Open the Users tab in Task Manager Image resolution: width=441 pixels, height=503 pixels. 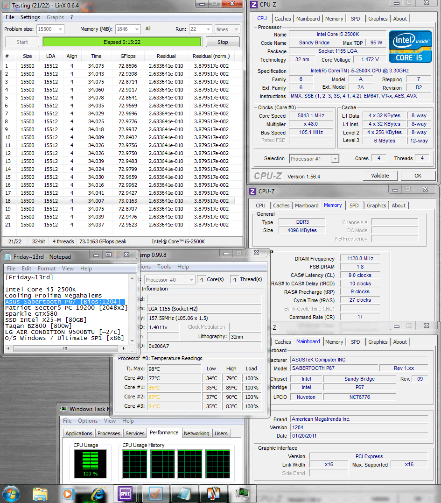221,433
